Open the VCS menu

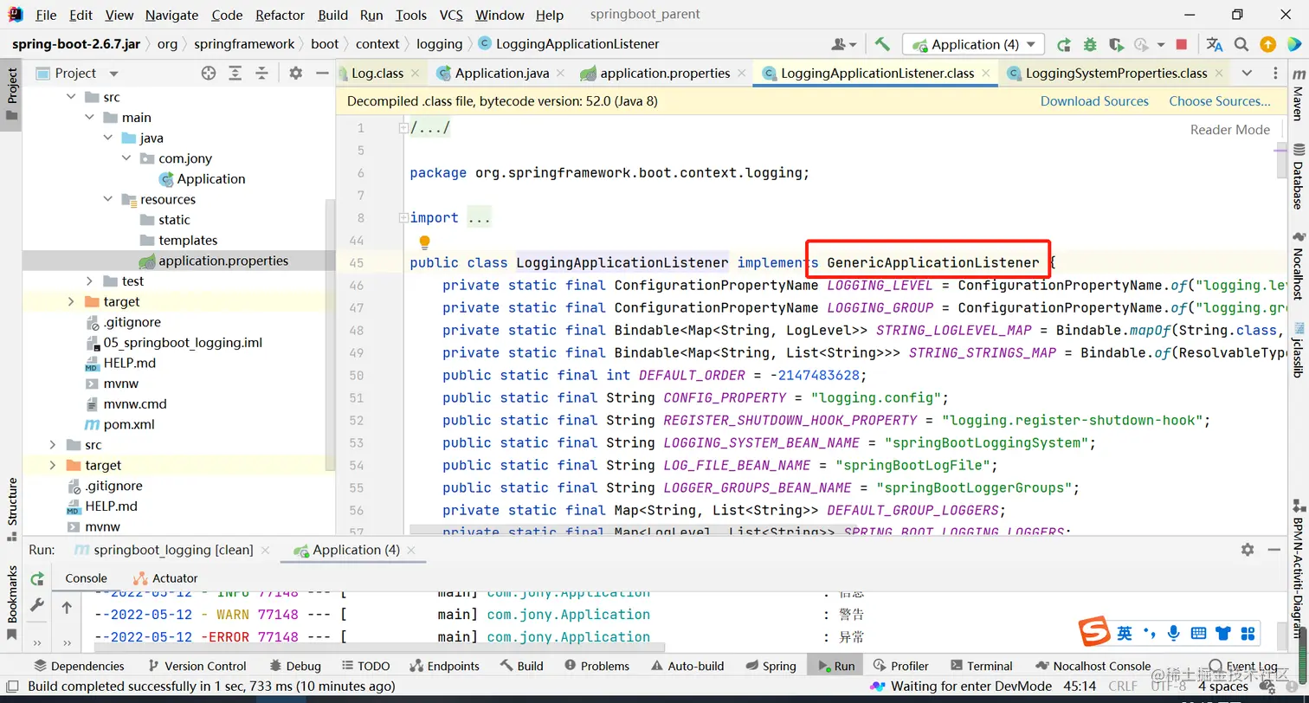coord(451,15)
